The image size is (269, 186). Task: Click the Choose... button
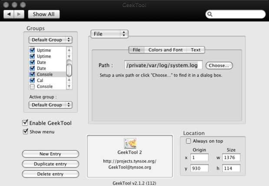(x=219, y=66)
